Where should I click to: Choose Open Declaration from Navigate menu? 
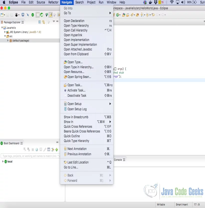point(87,21)
